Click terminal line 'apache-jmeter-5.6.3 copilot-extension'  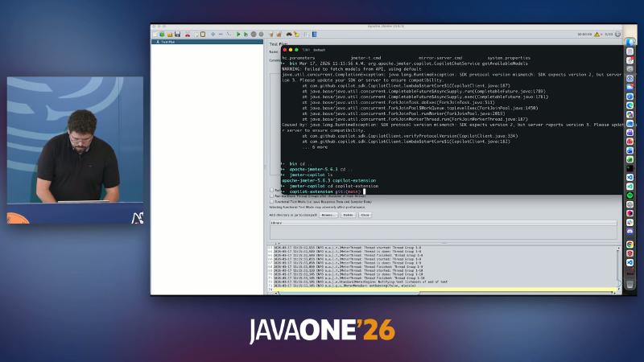329,180
